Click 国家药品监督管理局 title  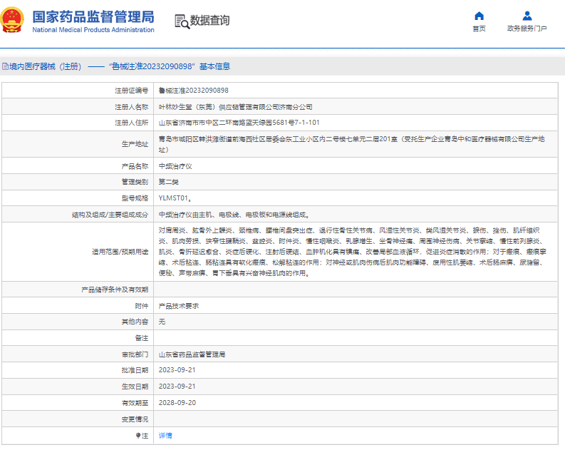tap(93, 17)
